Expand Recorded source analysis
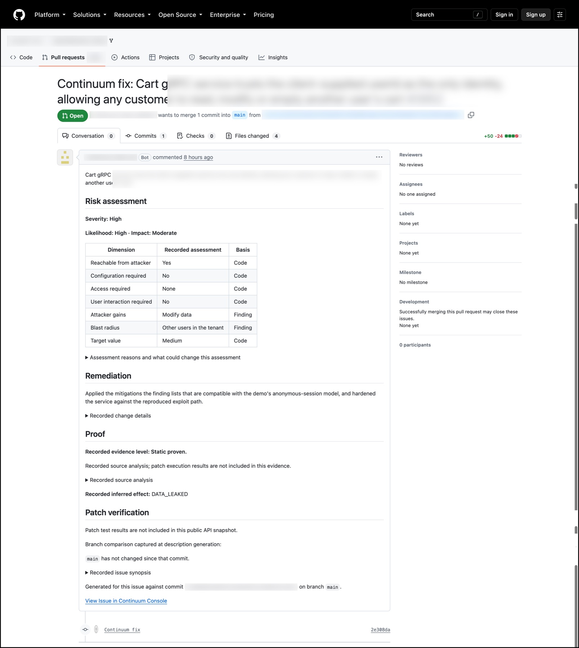Viewport: 579px width, 648px height. [x=119, y=480]
